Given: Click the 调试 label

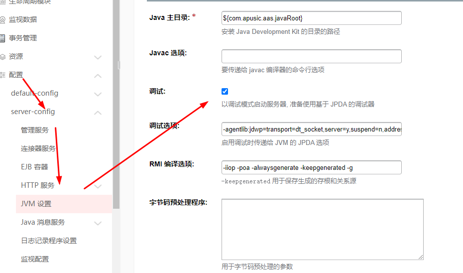Looking at the screenshot, I should coord(157,91).
